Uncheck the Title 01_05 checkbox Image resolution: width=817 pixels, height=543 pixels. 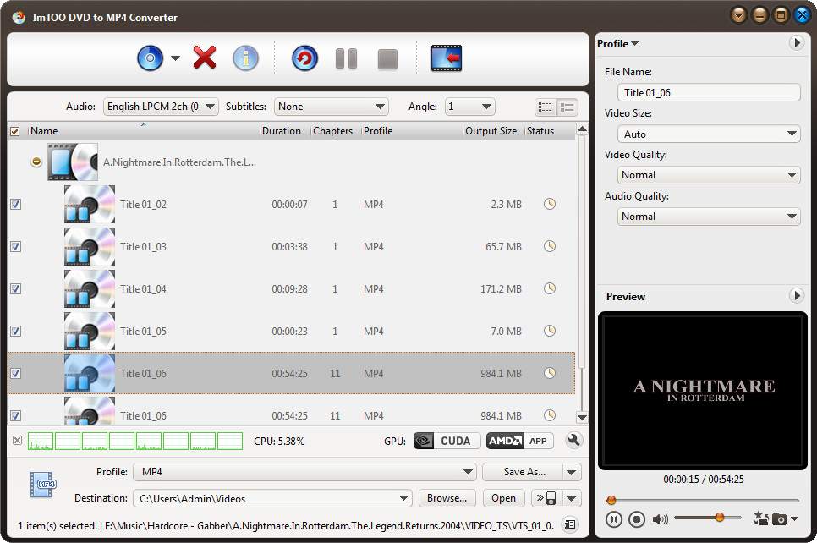(15, 331)
